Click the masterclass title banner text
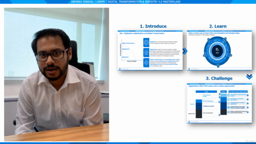 126,2
